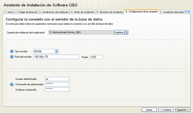Focus the Usuario administrador field

57,79
